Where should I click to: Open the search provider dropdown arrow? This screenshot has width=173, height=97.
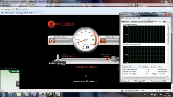[172, 5]
